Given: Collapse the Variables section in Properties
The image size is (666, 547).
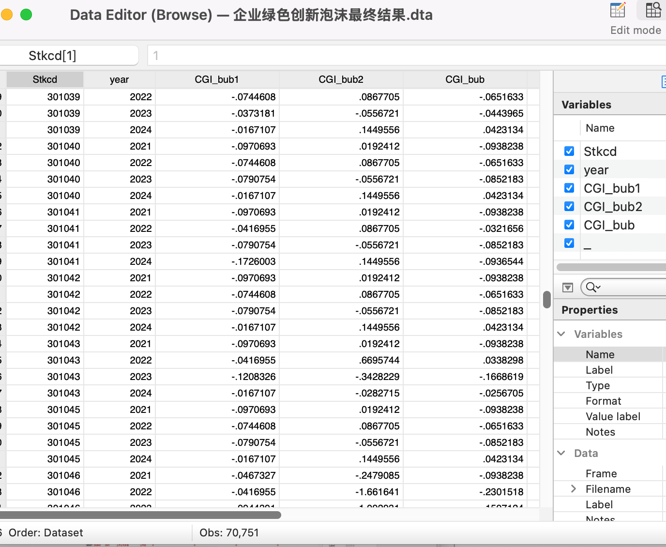Looking at the screenshot, I should (561, 334).
